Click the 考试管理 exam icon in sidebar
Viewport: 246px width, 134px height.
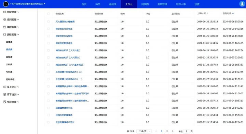(x=4, y=102)
